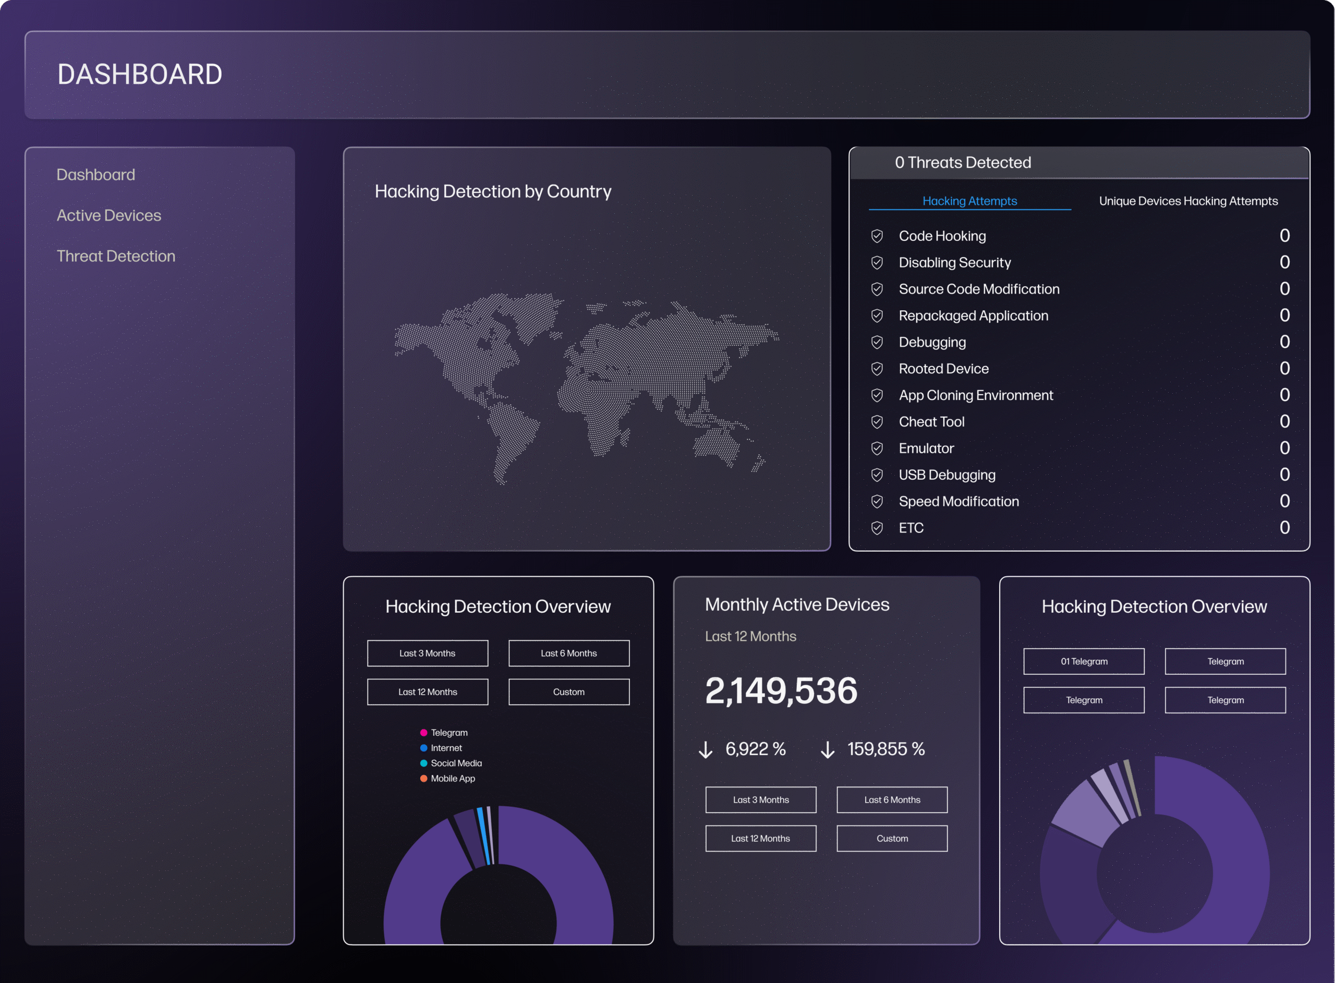Click the shield icon beside USB Debugging
The image size is (1335, 983).
tap(877, 475)
